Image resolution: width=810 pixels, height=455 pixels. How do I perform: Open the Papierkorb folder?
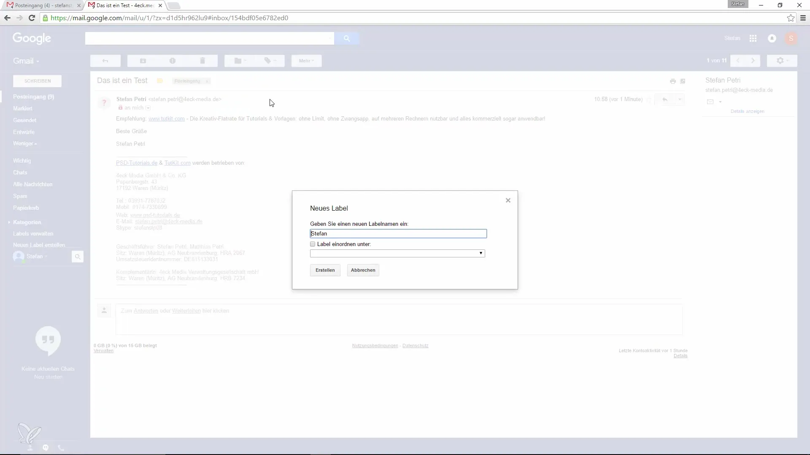pos(26,208)
